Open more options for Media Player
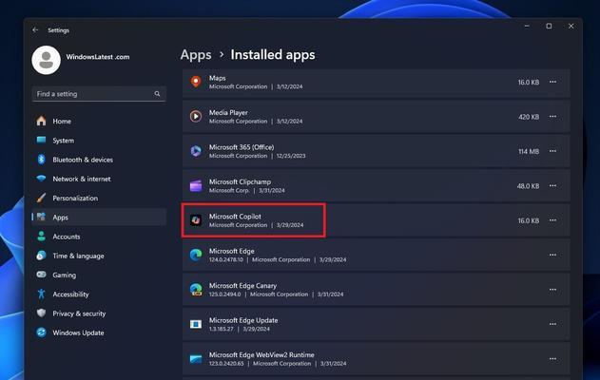The height and width of the screenshot is (380, 600). point(553,116)
